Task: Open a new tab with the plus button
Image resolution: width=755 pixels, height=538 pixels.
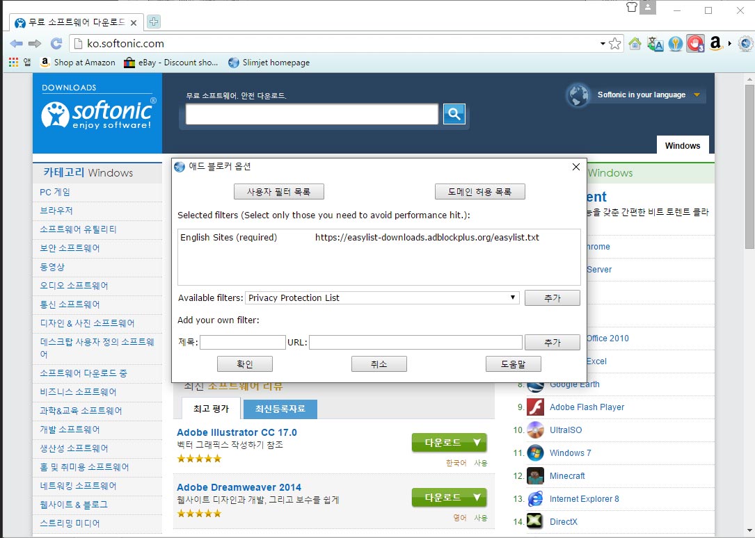Action: [154, 22]
